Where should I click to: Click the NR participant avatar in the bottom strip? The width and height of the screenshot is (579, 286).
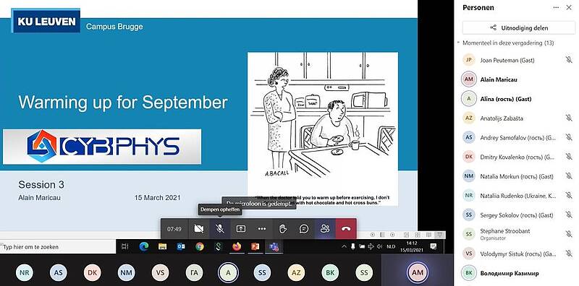click(25, 273)
